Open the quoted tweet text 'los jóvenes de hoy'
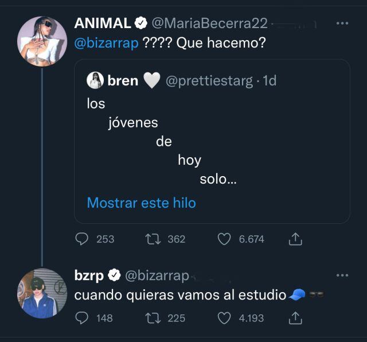 (x=162, y=141)
